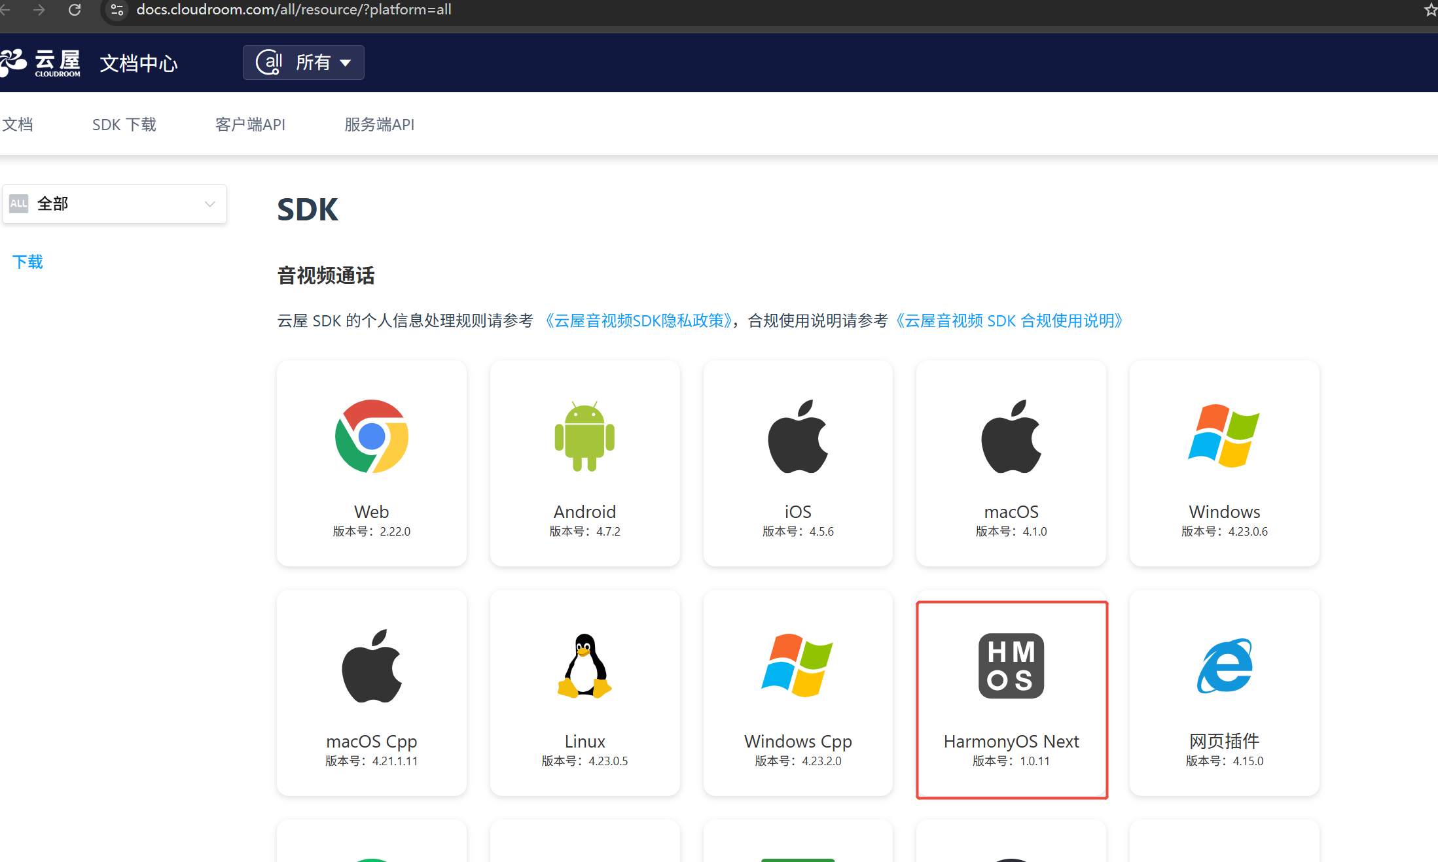1438x862 pixels.
Task: Open 《云屋音视频 SDK 合规使用说明》 link
Action: pyautogui.click(x=1009, y=320)
